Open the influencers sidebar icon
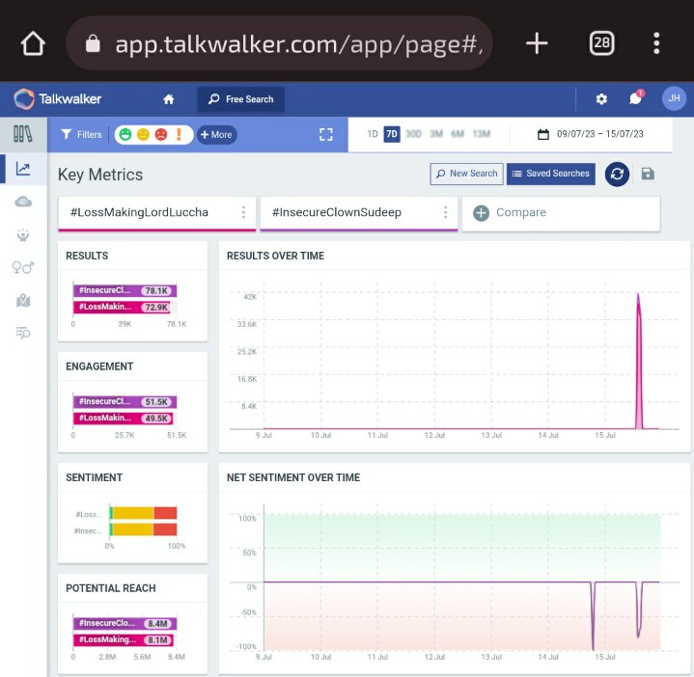The height and width of the screenshot is (677, 694). click(23, 234)
